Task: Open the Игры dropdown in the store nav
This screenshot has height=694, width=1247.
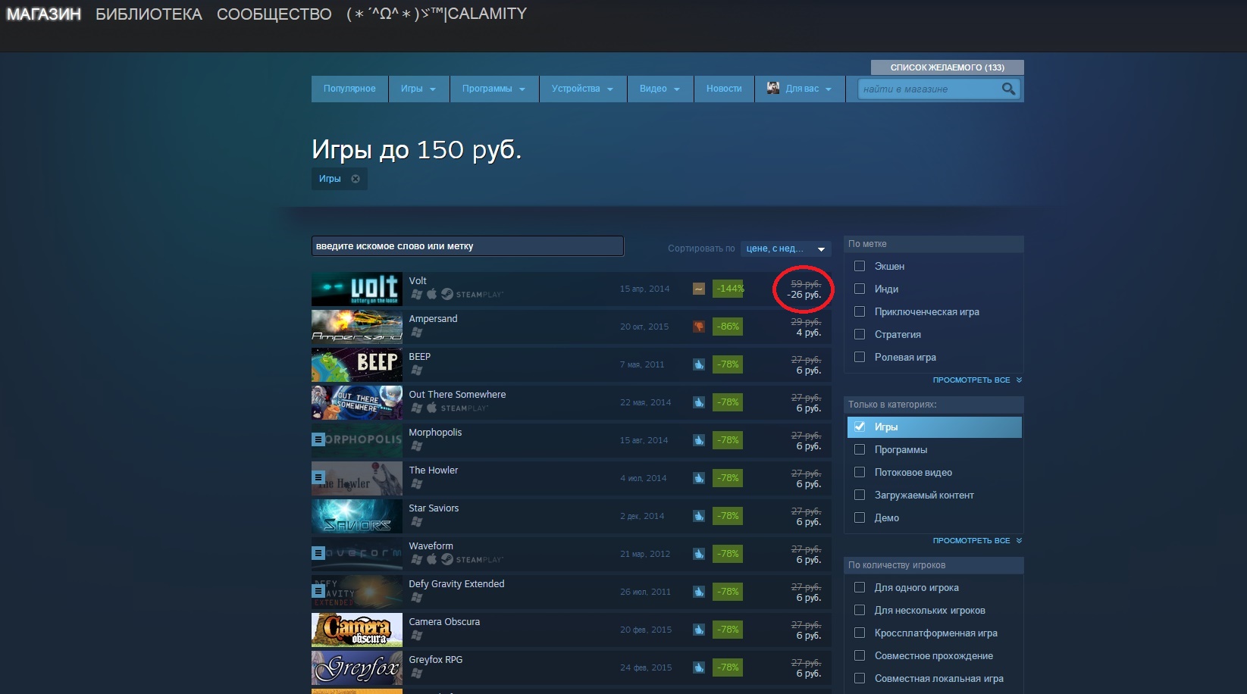Action: point(418,89)
